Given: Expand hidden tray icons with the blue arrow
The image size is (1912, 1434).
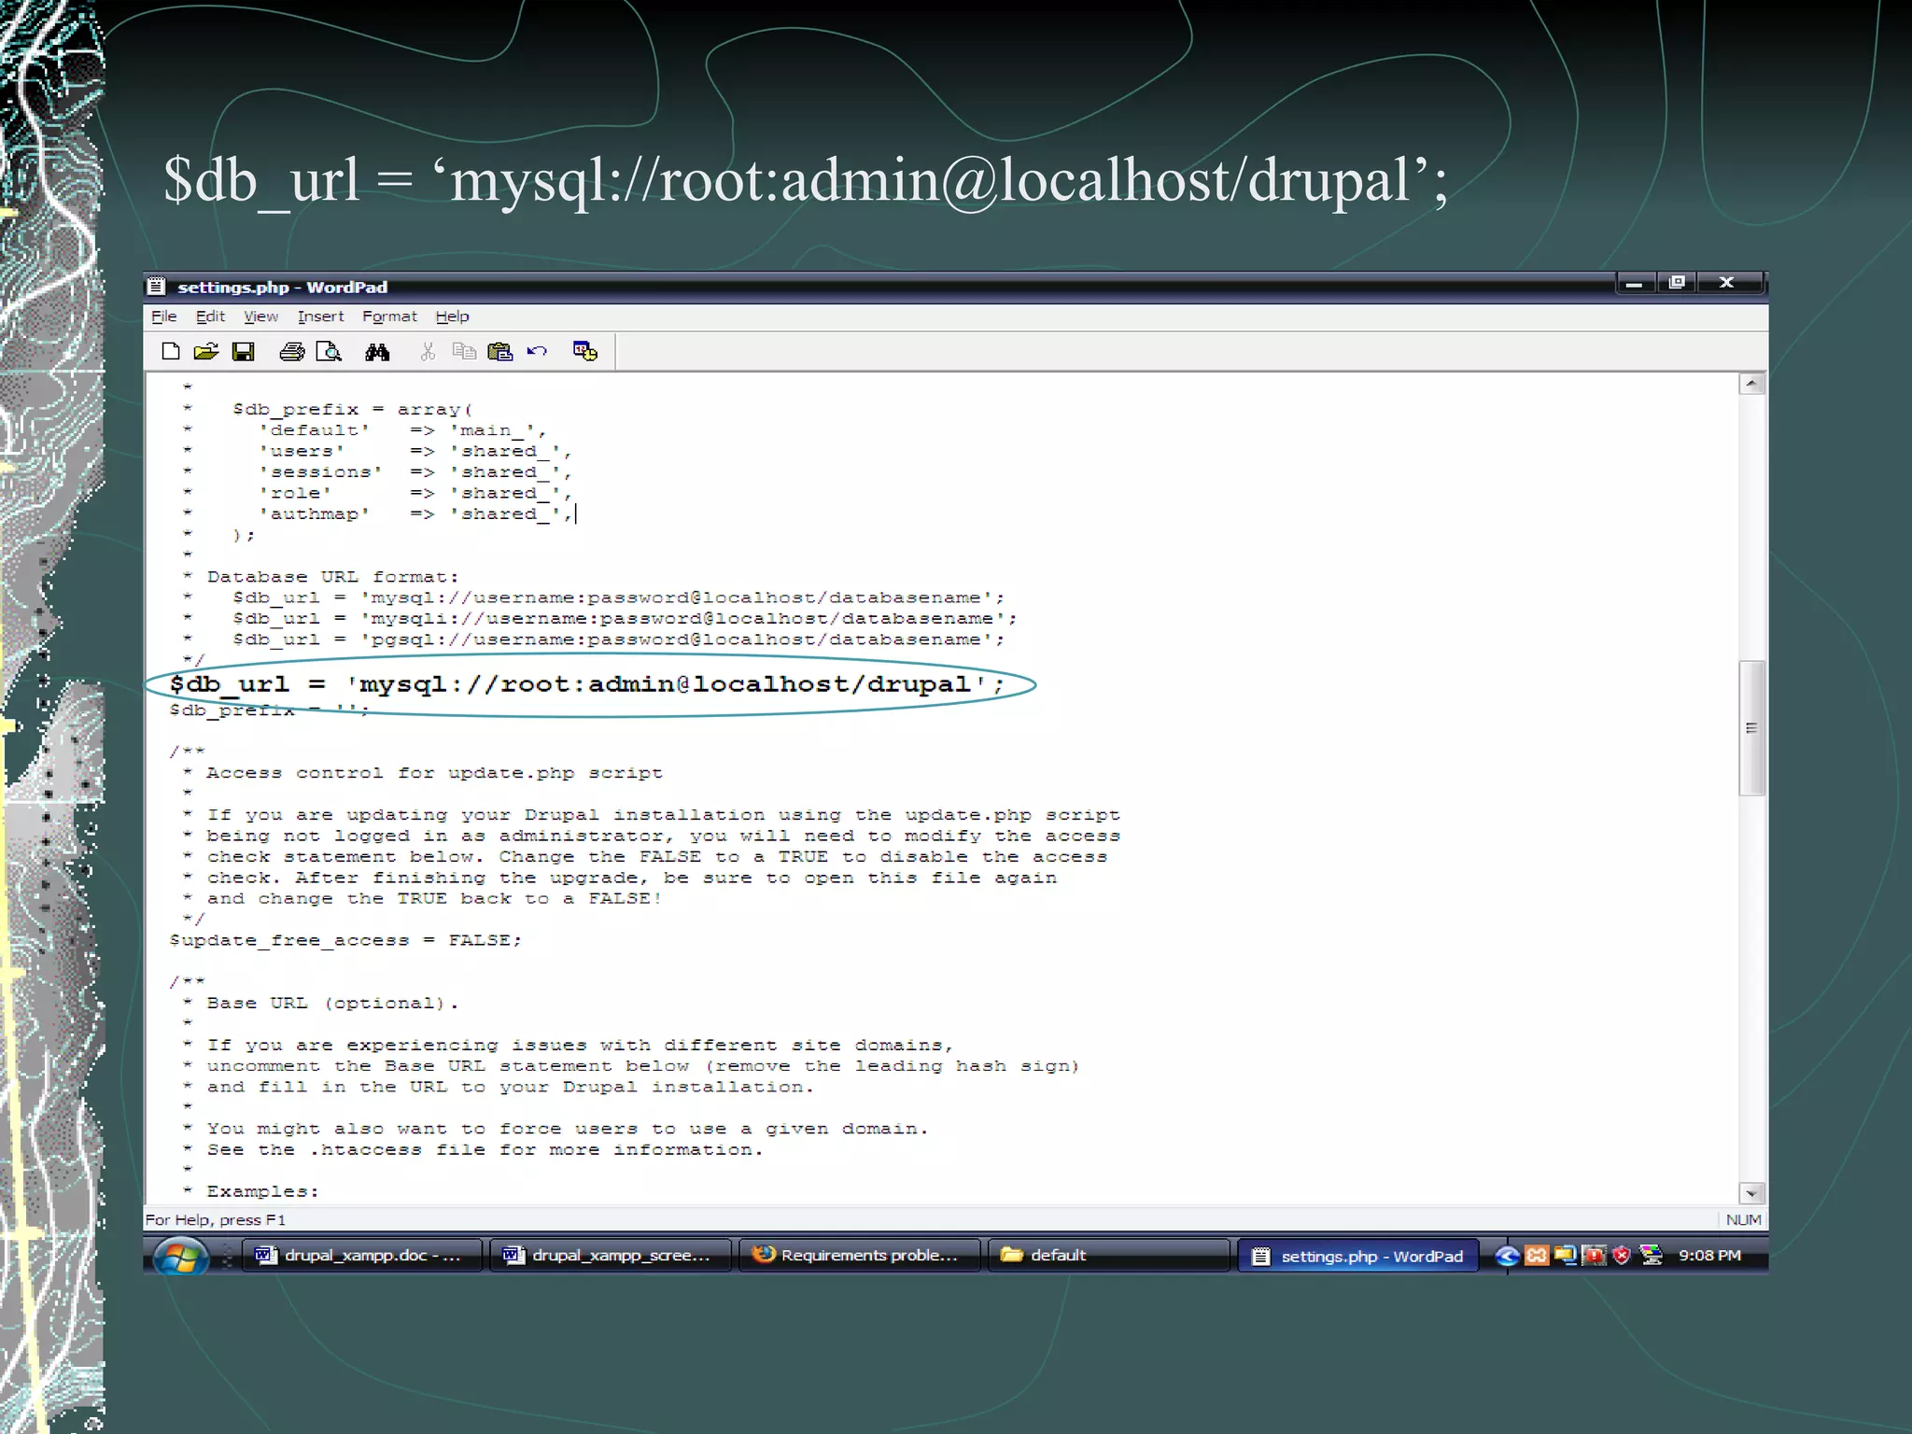Looking at the screenshot, I should click(1507, 1256).
